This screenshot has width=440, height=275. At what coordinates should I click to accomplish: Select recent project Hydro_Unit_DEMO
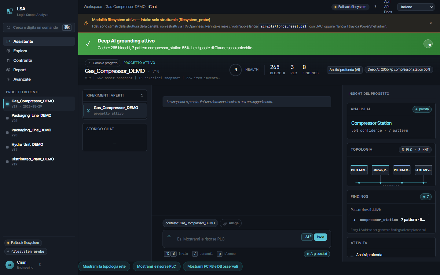click(39, 147)
